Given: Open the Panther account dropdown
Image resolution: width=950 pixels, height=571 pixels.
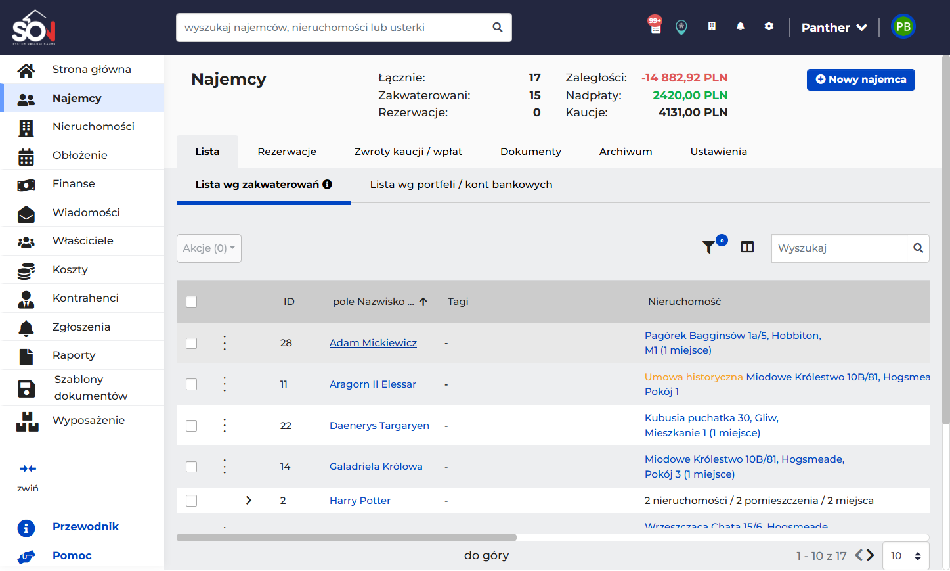Looking at the screenshot, I should [x=834, y=28].
